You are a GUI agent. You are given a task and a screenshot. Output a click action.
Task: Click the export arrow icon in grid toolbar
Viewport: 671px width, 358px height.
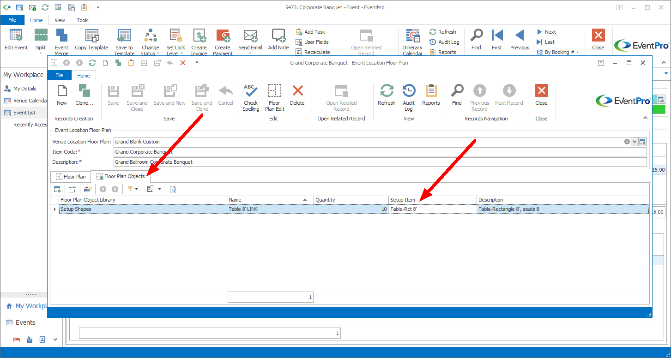73,189
